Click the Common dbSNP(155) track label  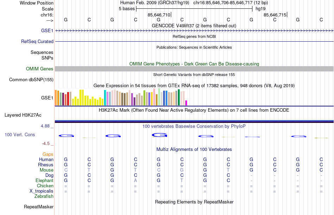[31, 79]
